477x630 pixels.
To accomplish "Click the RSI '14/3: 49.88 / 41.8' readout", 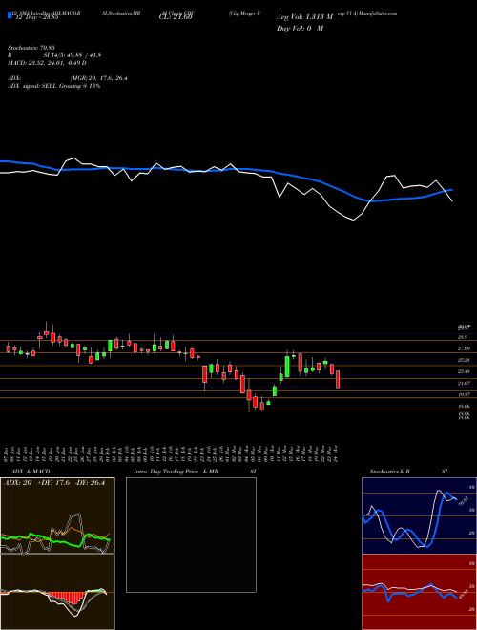I will coord(73,55).
